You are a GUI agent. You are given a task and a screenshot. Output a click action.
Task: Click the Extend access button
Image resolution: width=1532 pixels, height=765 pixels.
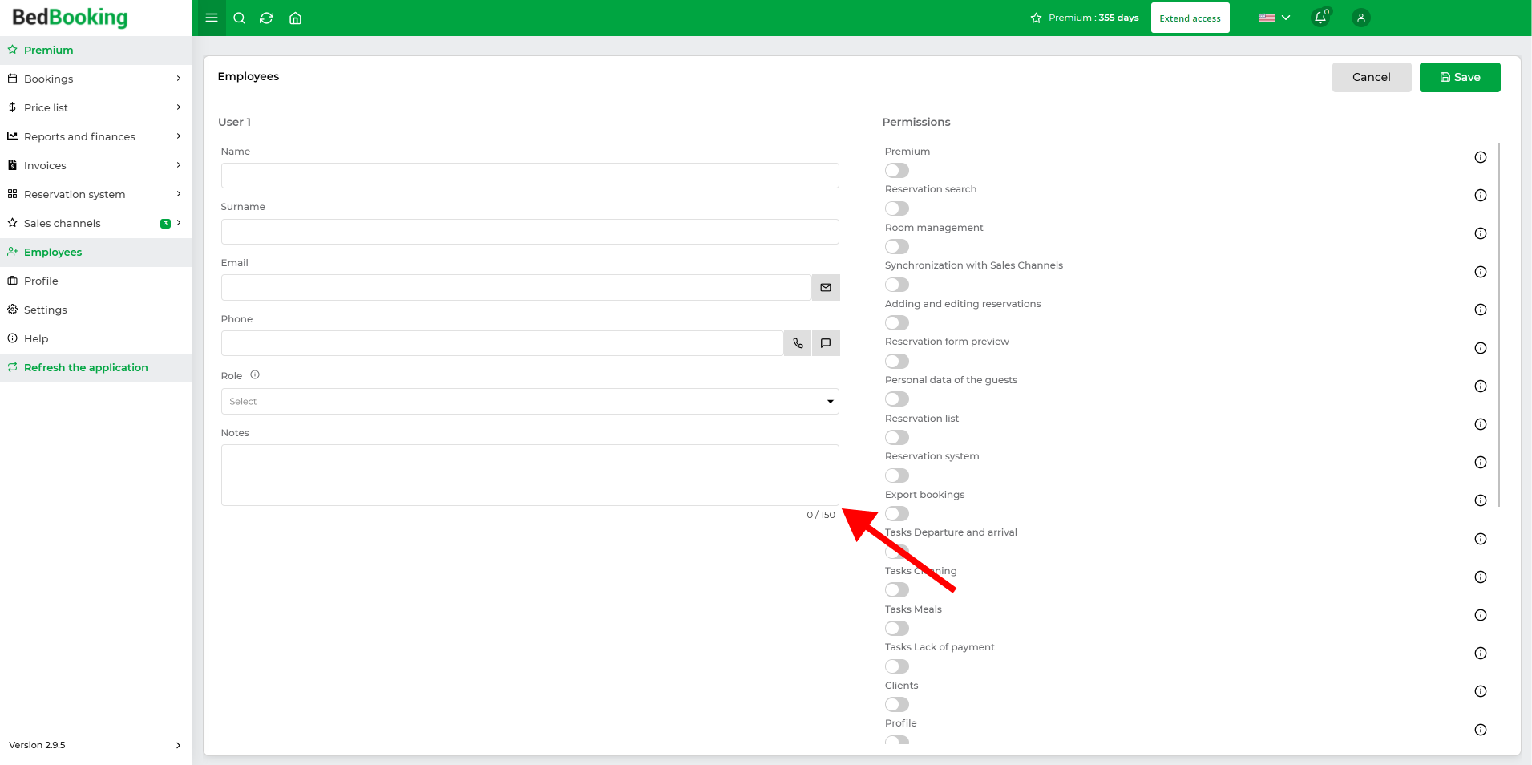pyautogui.click(x=1190, y=18)
